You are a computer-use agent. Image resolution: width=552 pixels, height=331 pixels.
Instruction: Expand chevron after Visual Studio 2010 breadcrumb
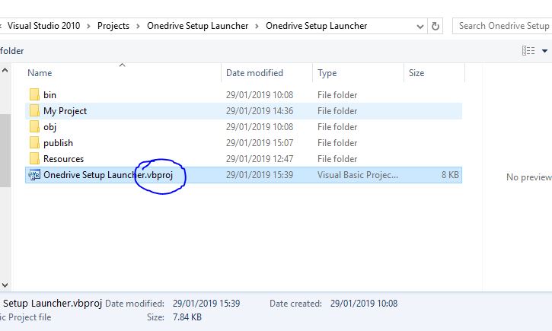(x=88, y=26)
